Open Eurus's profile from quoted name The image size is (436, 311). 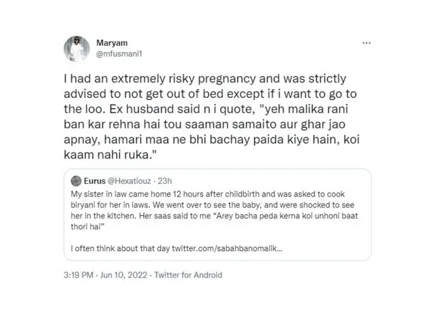(96, 182)
